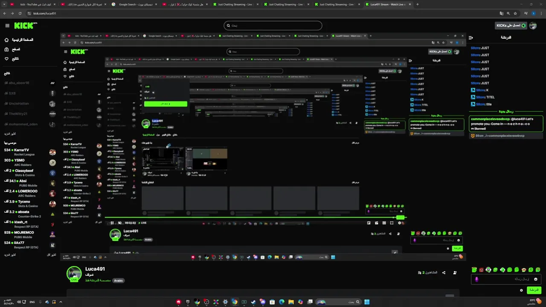Click the new messages banner in chat
Image resolution: width=546 pixels, height=307 pixels.
(x=506, y=112)
